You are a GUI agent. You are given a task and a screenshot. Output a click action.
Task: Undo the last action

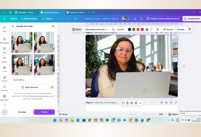click(x=62, y=19)
